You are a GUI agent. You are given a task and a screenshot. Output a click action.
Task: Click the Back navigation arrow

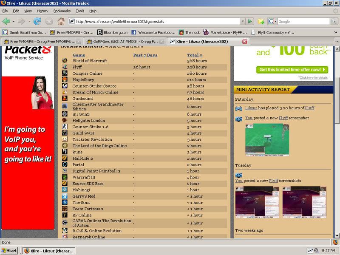tap(6, 21)
